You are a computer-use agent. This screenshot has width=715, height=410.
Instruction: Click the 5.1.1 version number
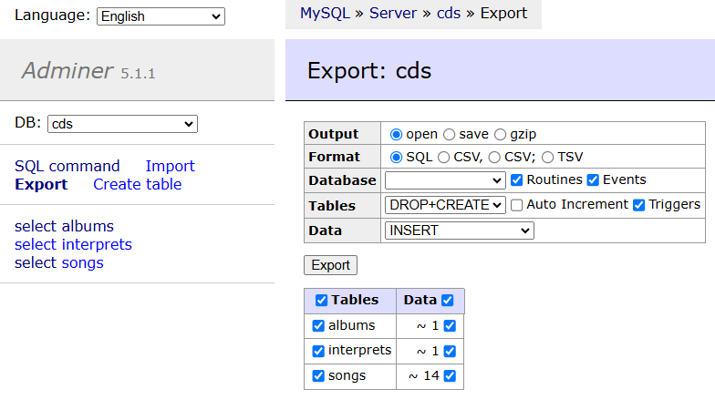138,73
